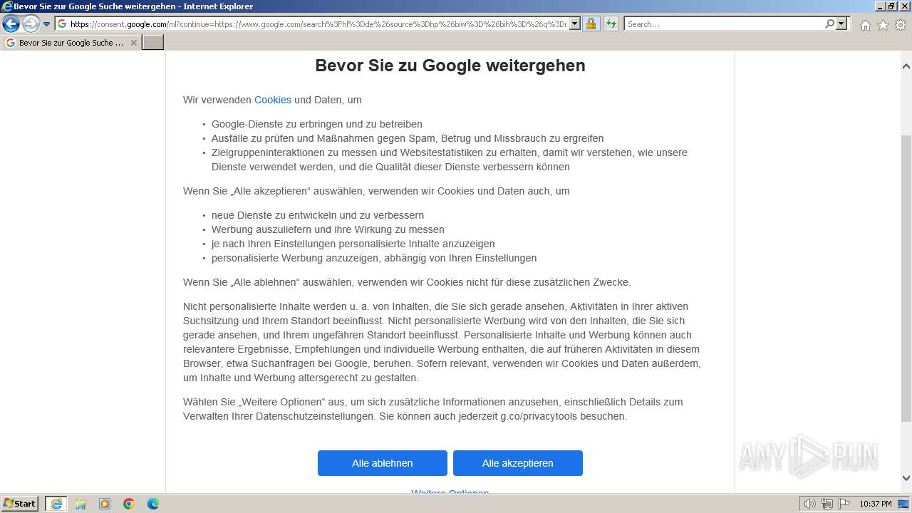Click the vertical scrollbar thumb
This screenshot has height=513, width=912.
[906, 278]
